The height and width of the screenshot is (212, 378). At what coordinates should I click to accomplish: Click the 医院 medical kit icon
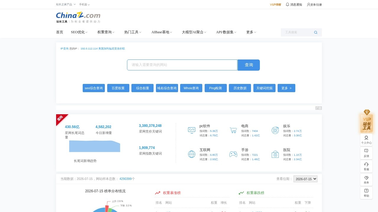(275, 154)
